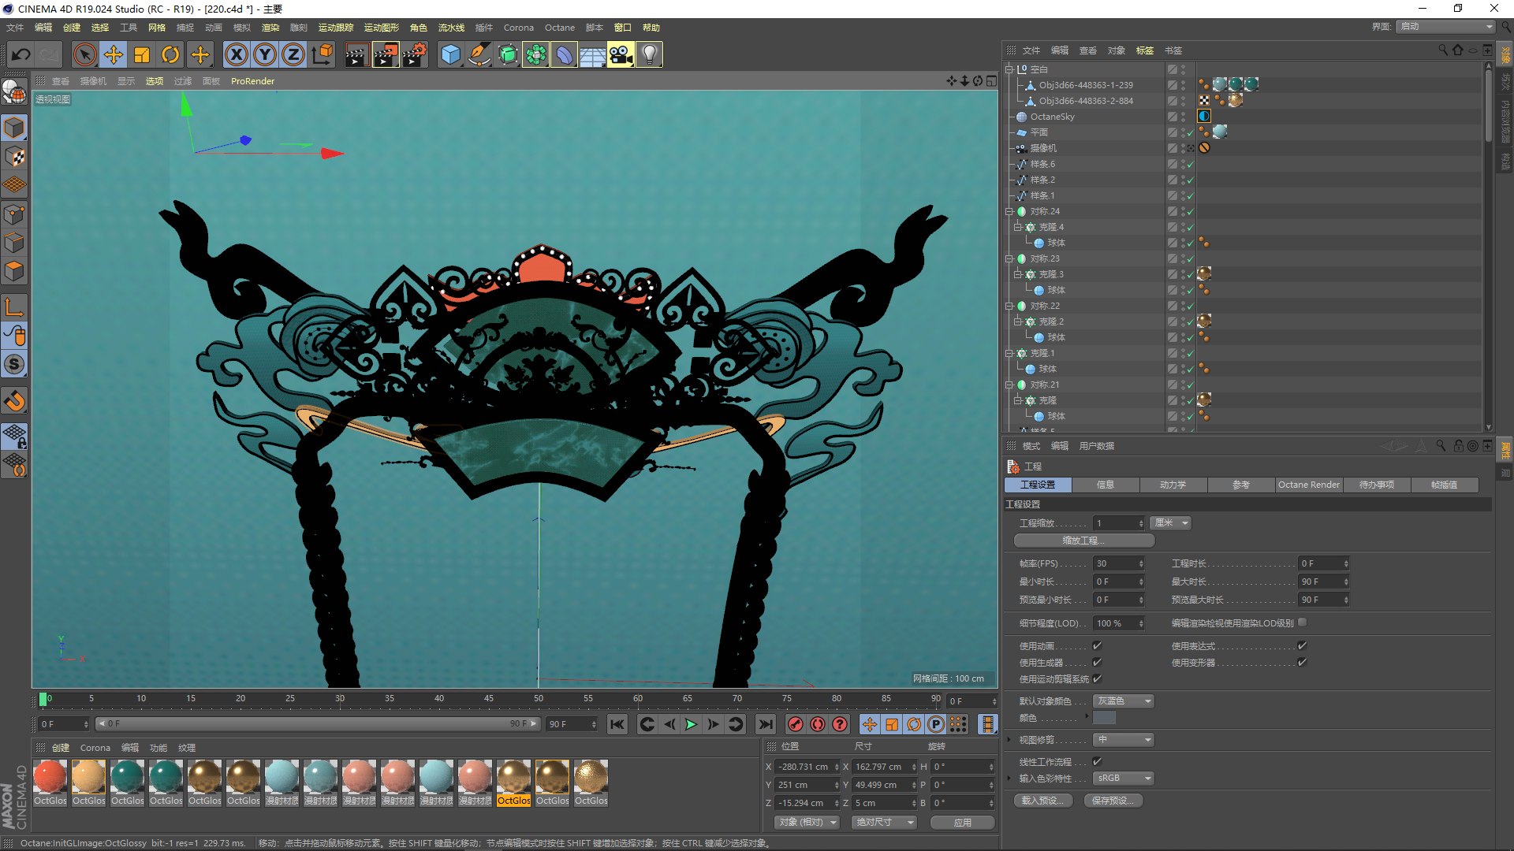Select the highlighted OctGlos gold material
This screenshot has height=851, width=1514.
point(513,782)
